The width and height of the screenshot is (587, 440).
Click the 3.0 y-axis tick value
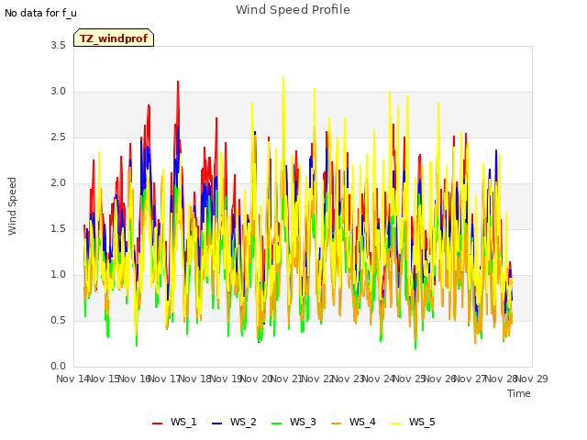tap(58, 92)
